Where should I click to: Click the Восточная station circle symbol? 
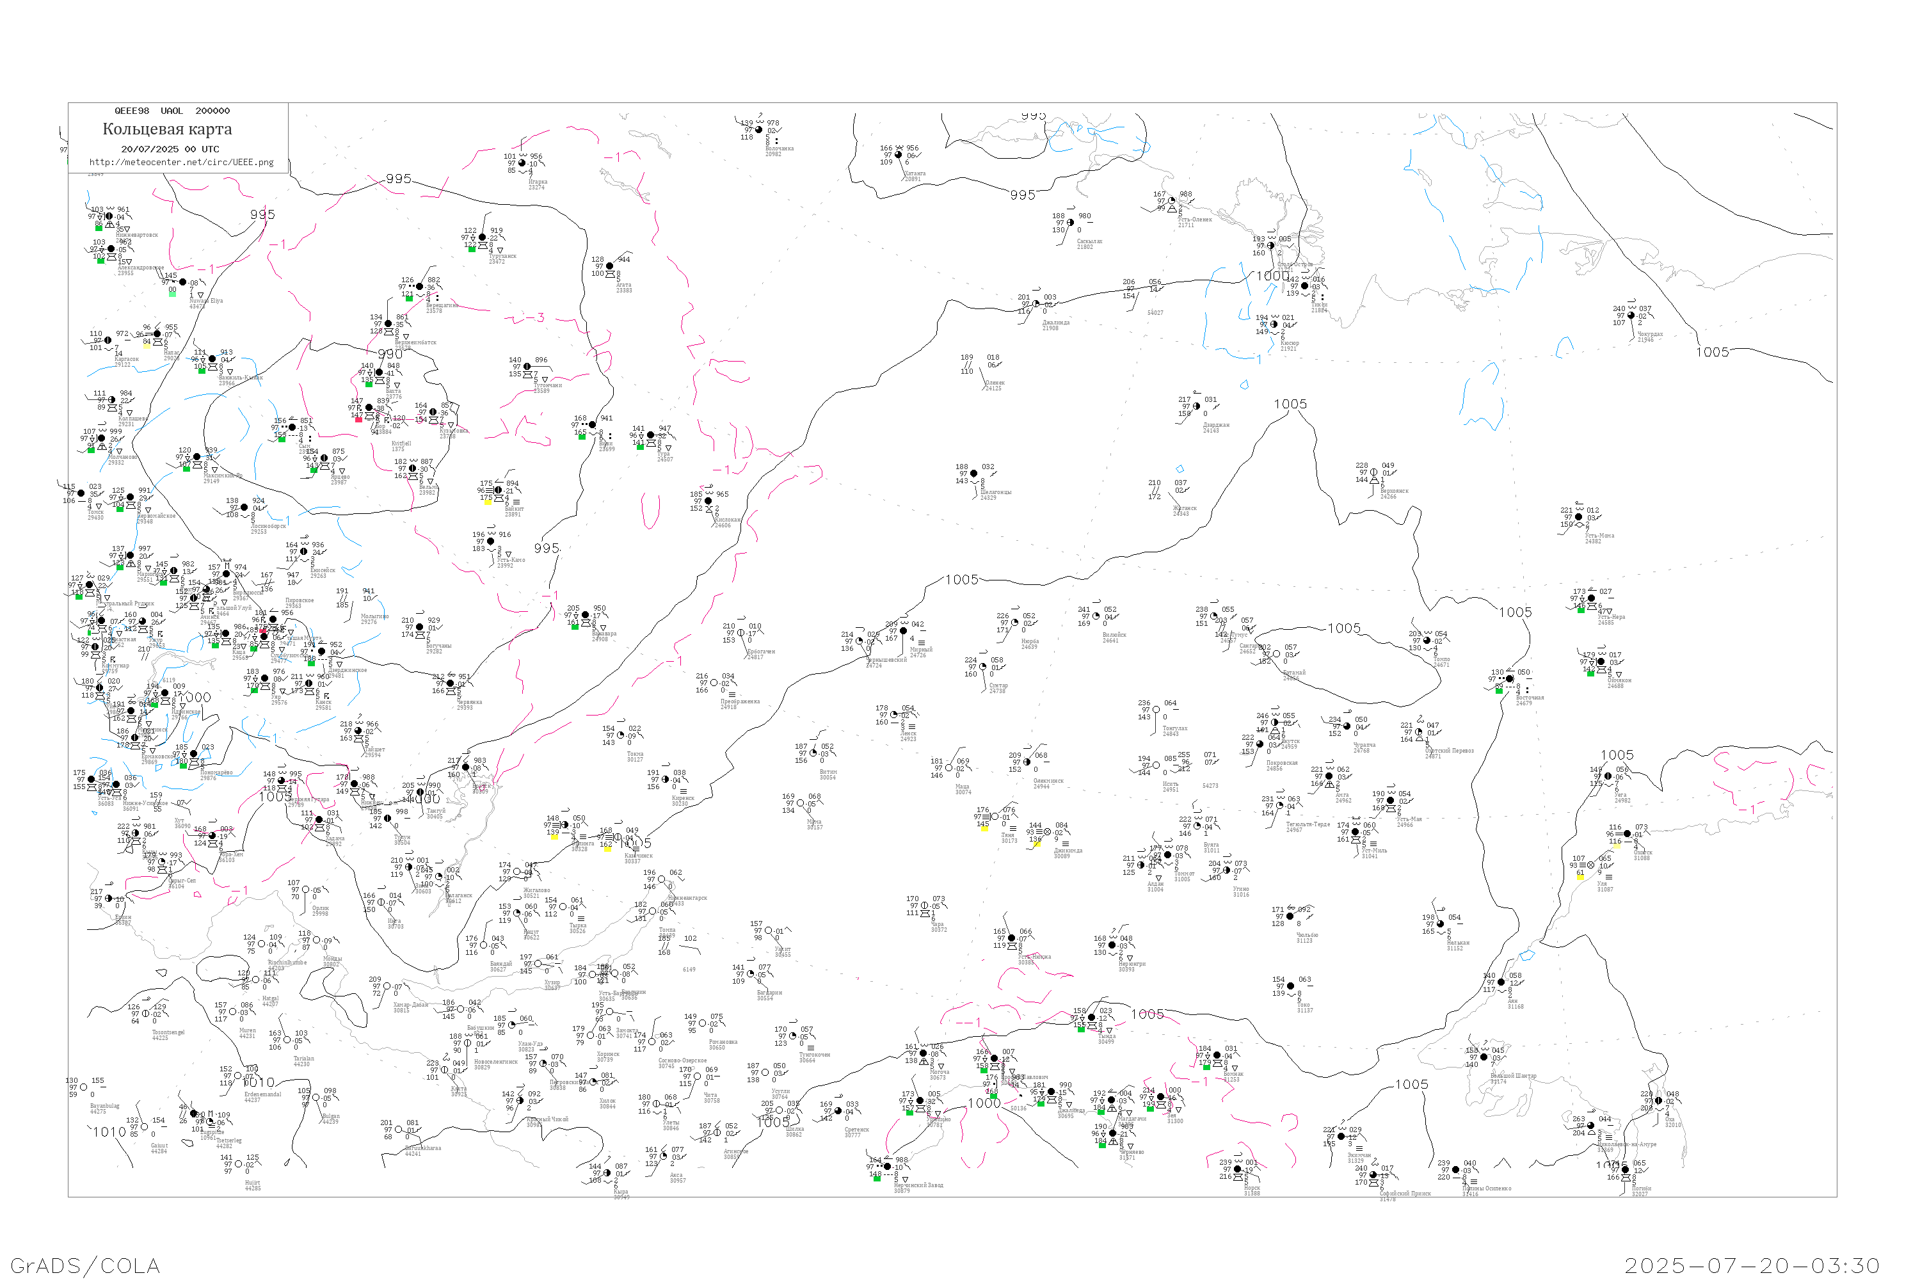[1509, 679]
